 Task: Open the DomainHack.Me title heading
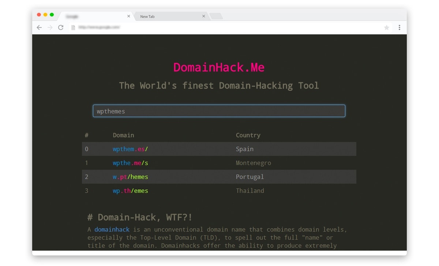tap(219, 67)
